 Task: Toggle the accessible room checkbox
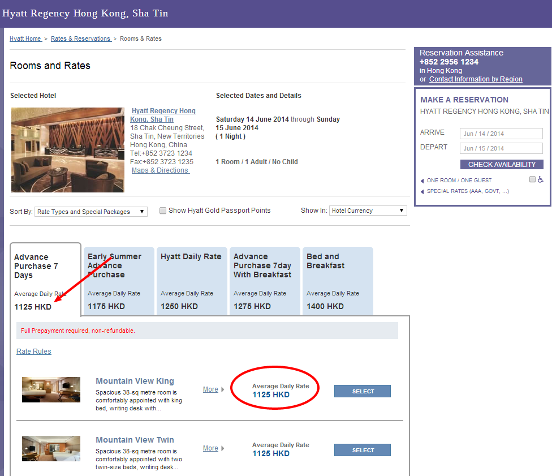pos(532,179)
